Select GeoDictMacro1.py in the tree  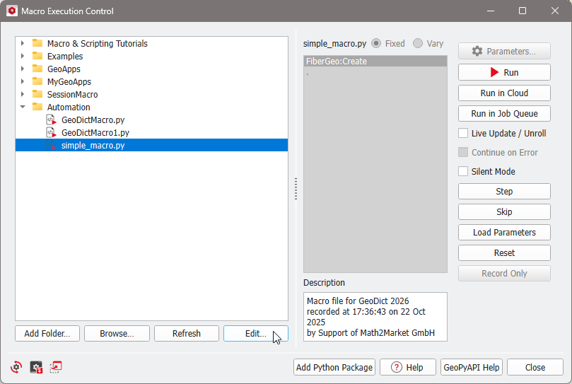[x=95, y=132]
